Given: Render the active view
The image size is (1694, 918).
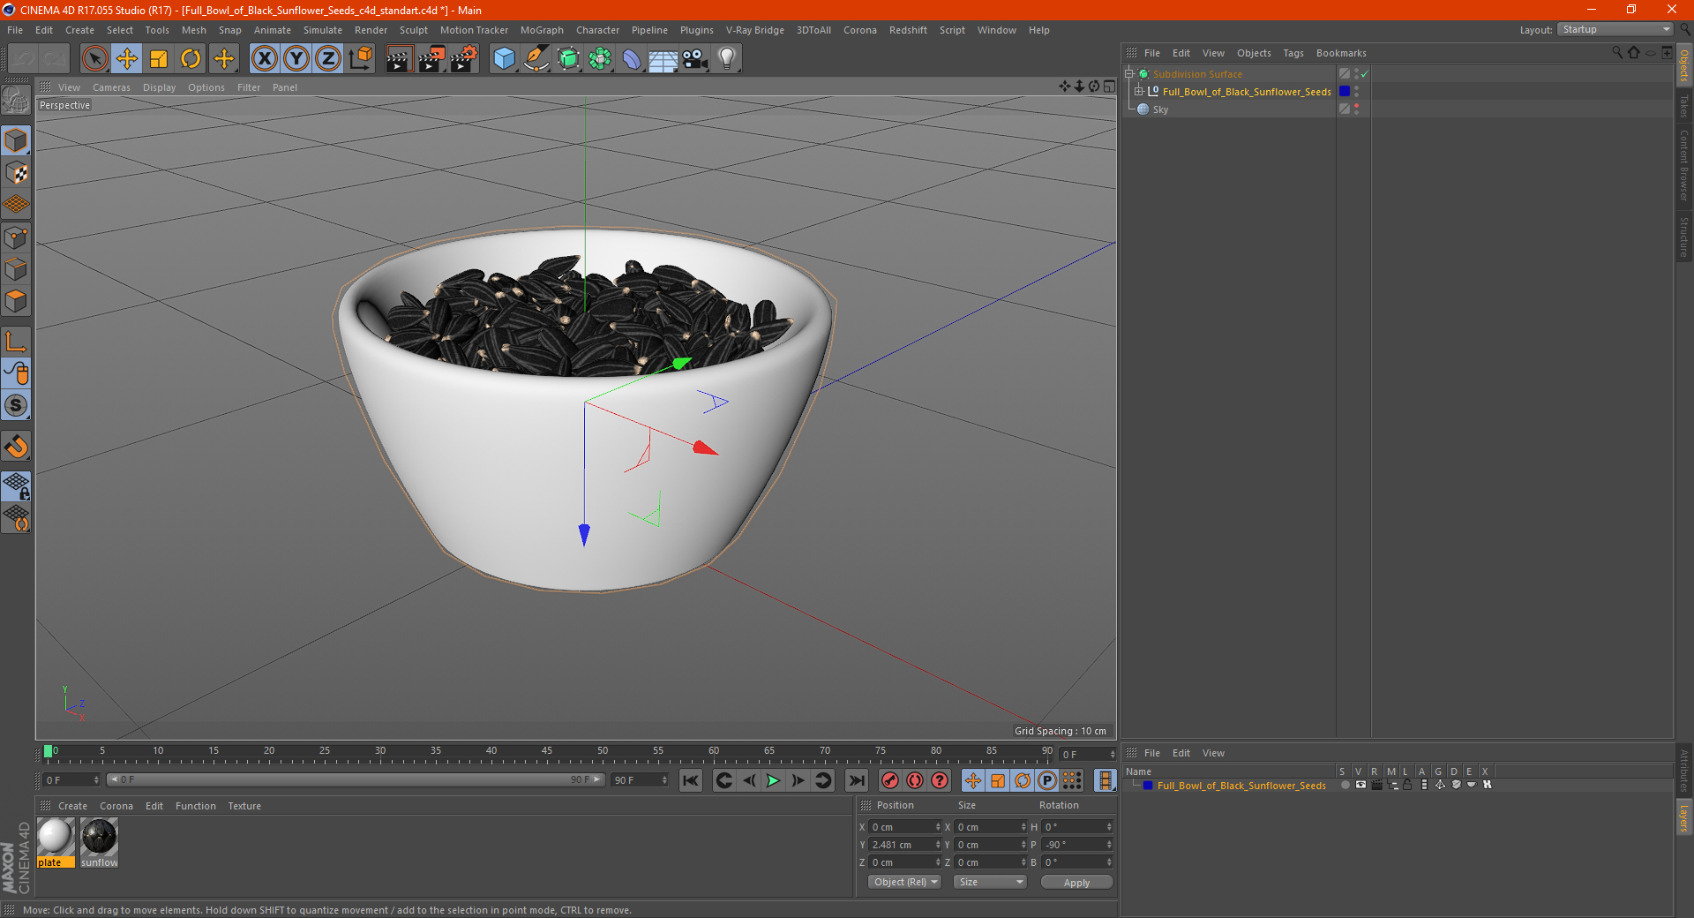Looking at the screenshot, I should (399, 59).
